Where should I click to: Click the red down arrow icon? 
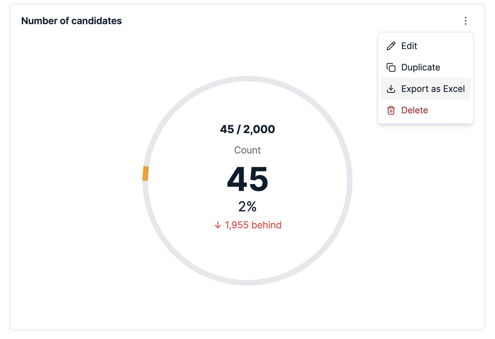point(218,225)
